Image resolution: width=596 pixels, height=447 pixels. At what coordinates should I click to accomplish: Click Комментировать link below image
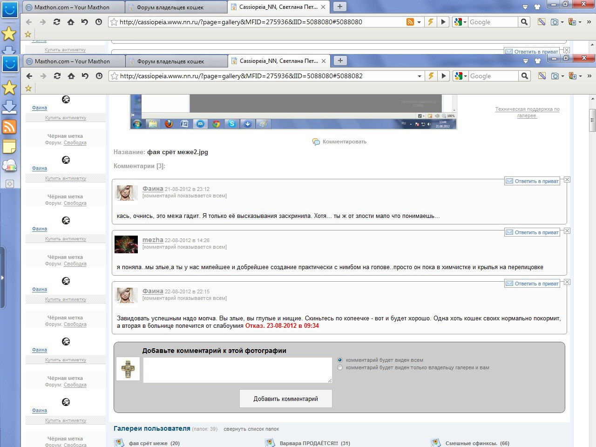coord(345,142)
